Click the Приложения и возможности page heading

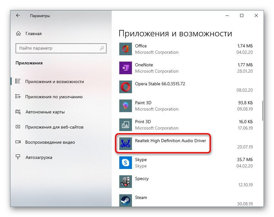(175, 33)
